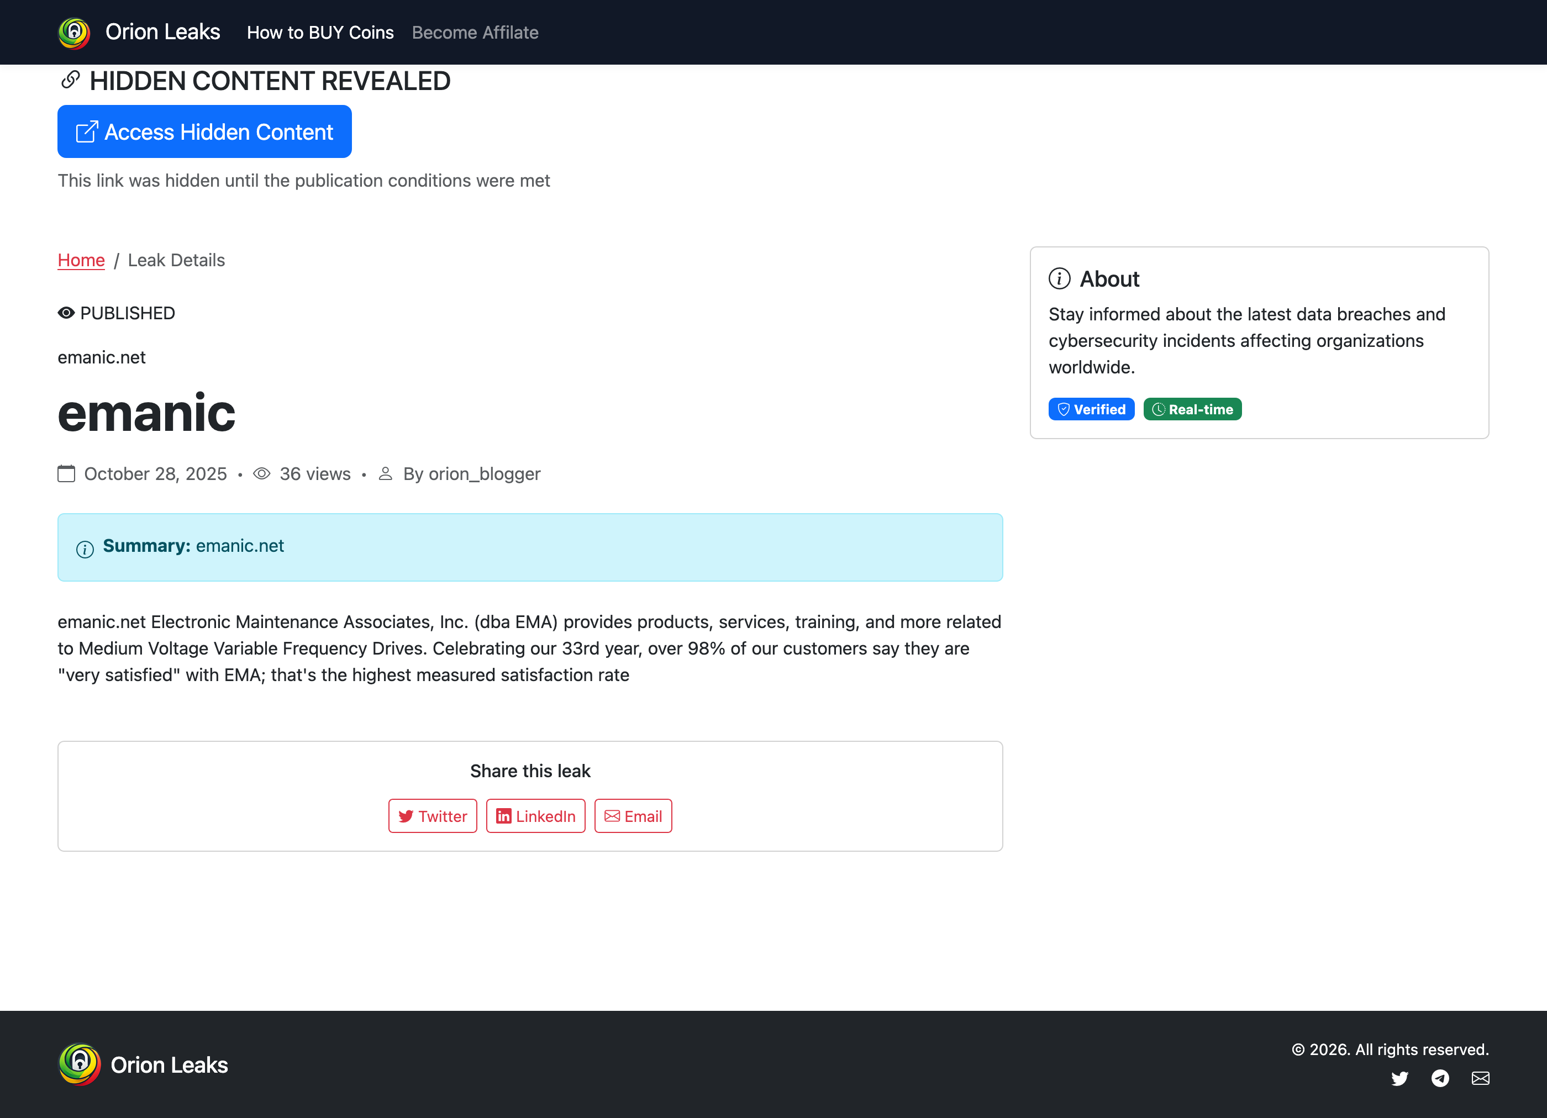Share this leak via Email button
The image size is (1547, 1118).
[x=633, y=816]
